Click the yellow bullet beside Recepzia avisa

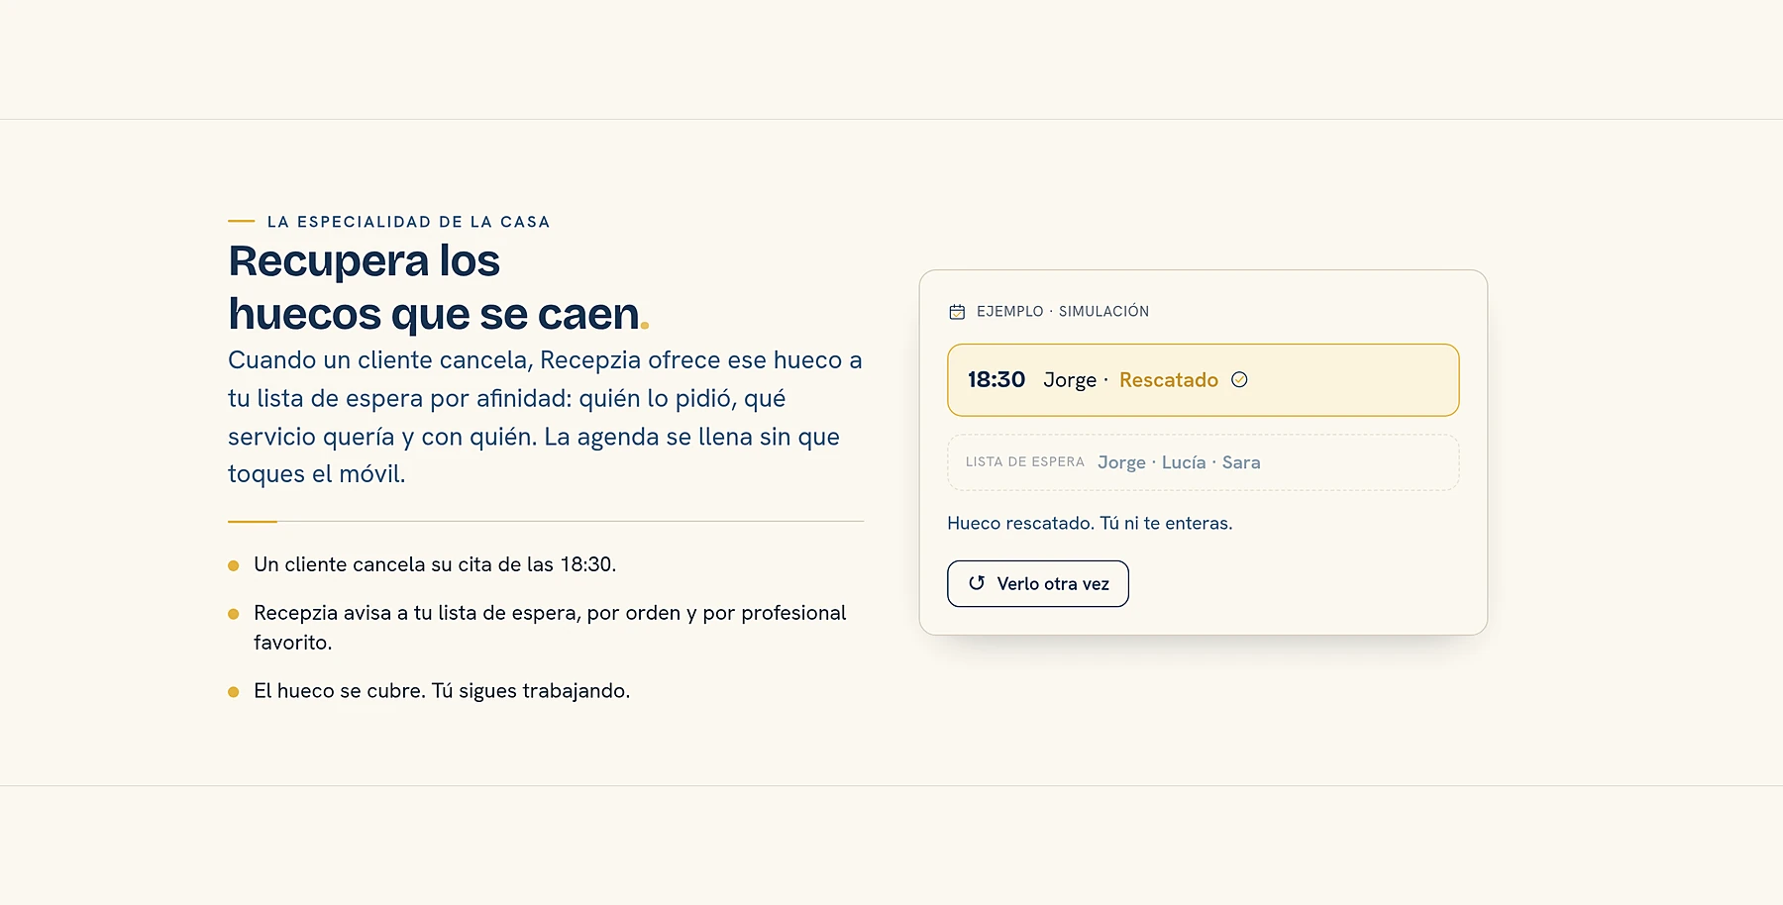click(234, 614)
